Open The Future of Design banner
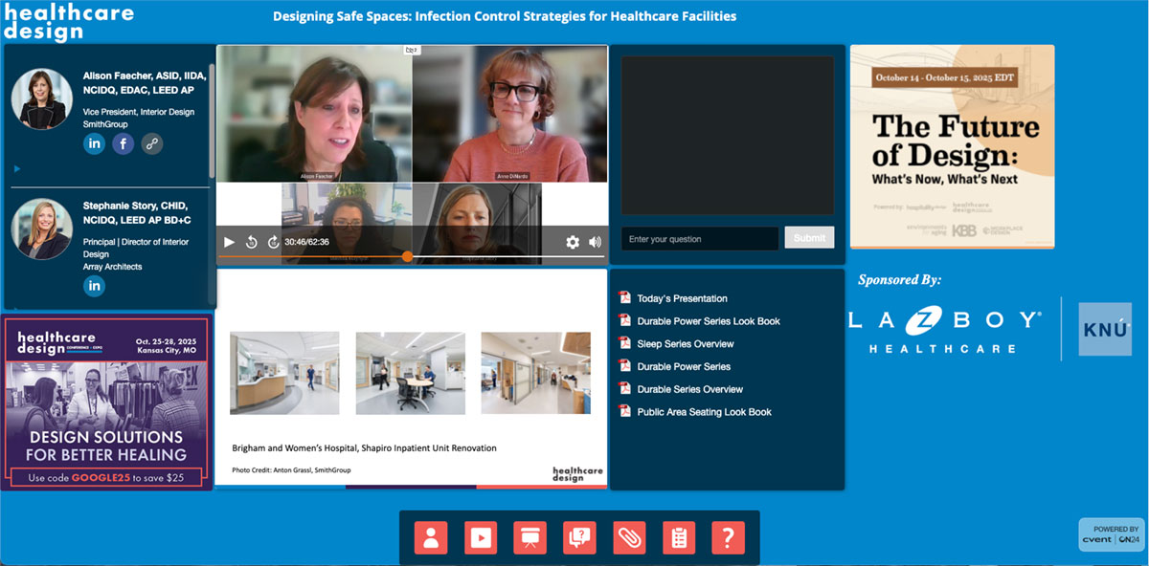The width and height of the screenshot is (1149, 566). [x=952, y=146]
